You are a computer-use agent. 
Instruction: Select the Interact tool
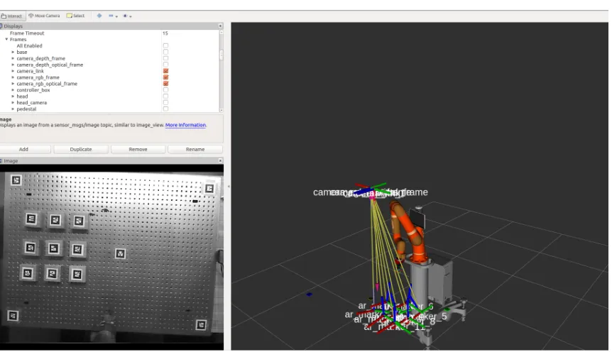(x=11, y=16)
